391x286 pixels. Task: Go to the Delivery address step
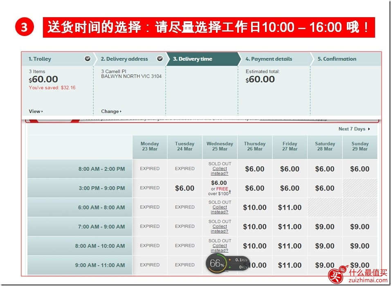click(x=130, y=59)
